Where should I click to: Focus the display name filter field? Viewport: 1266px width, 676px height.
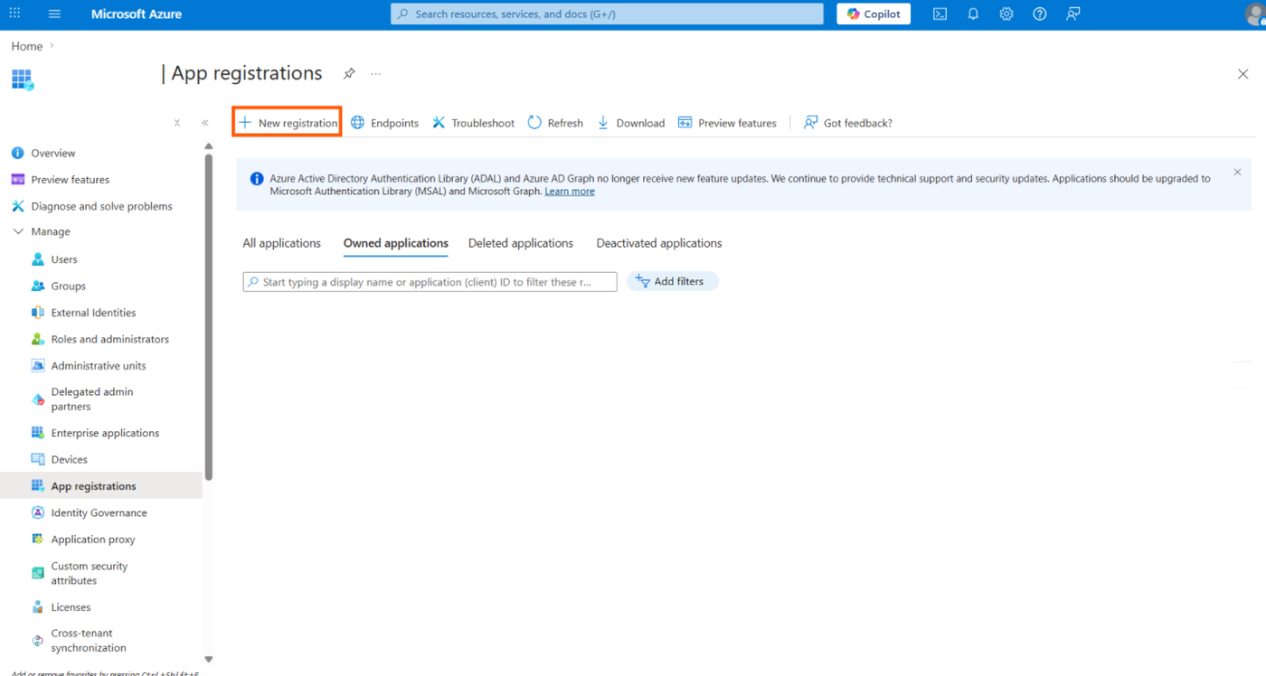(430, 282)
